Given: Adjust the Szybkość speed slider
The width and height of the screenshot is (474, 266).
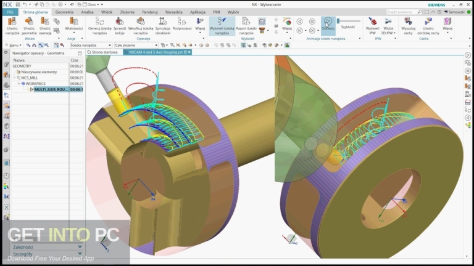Looking at the screenshot, I should coord(349,21).
